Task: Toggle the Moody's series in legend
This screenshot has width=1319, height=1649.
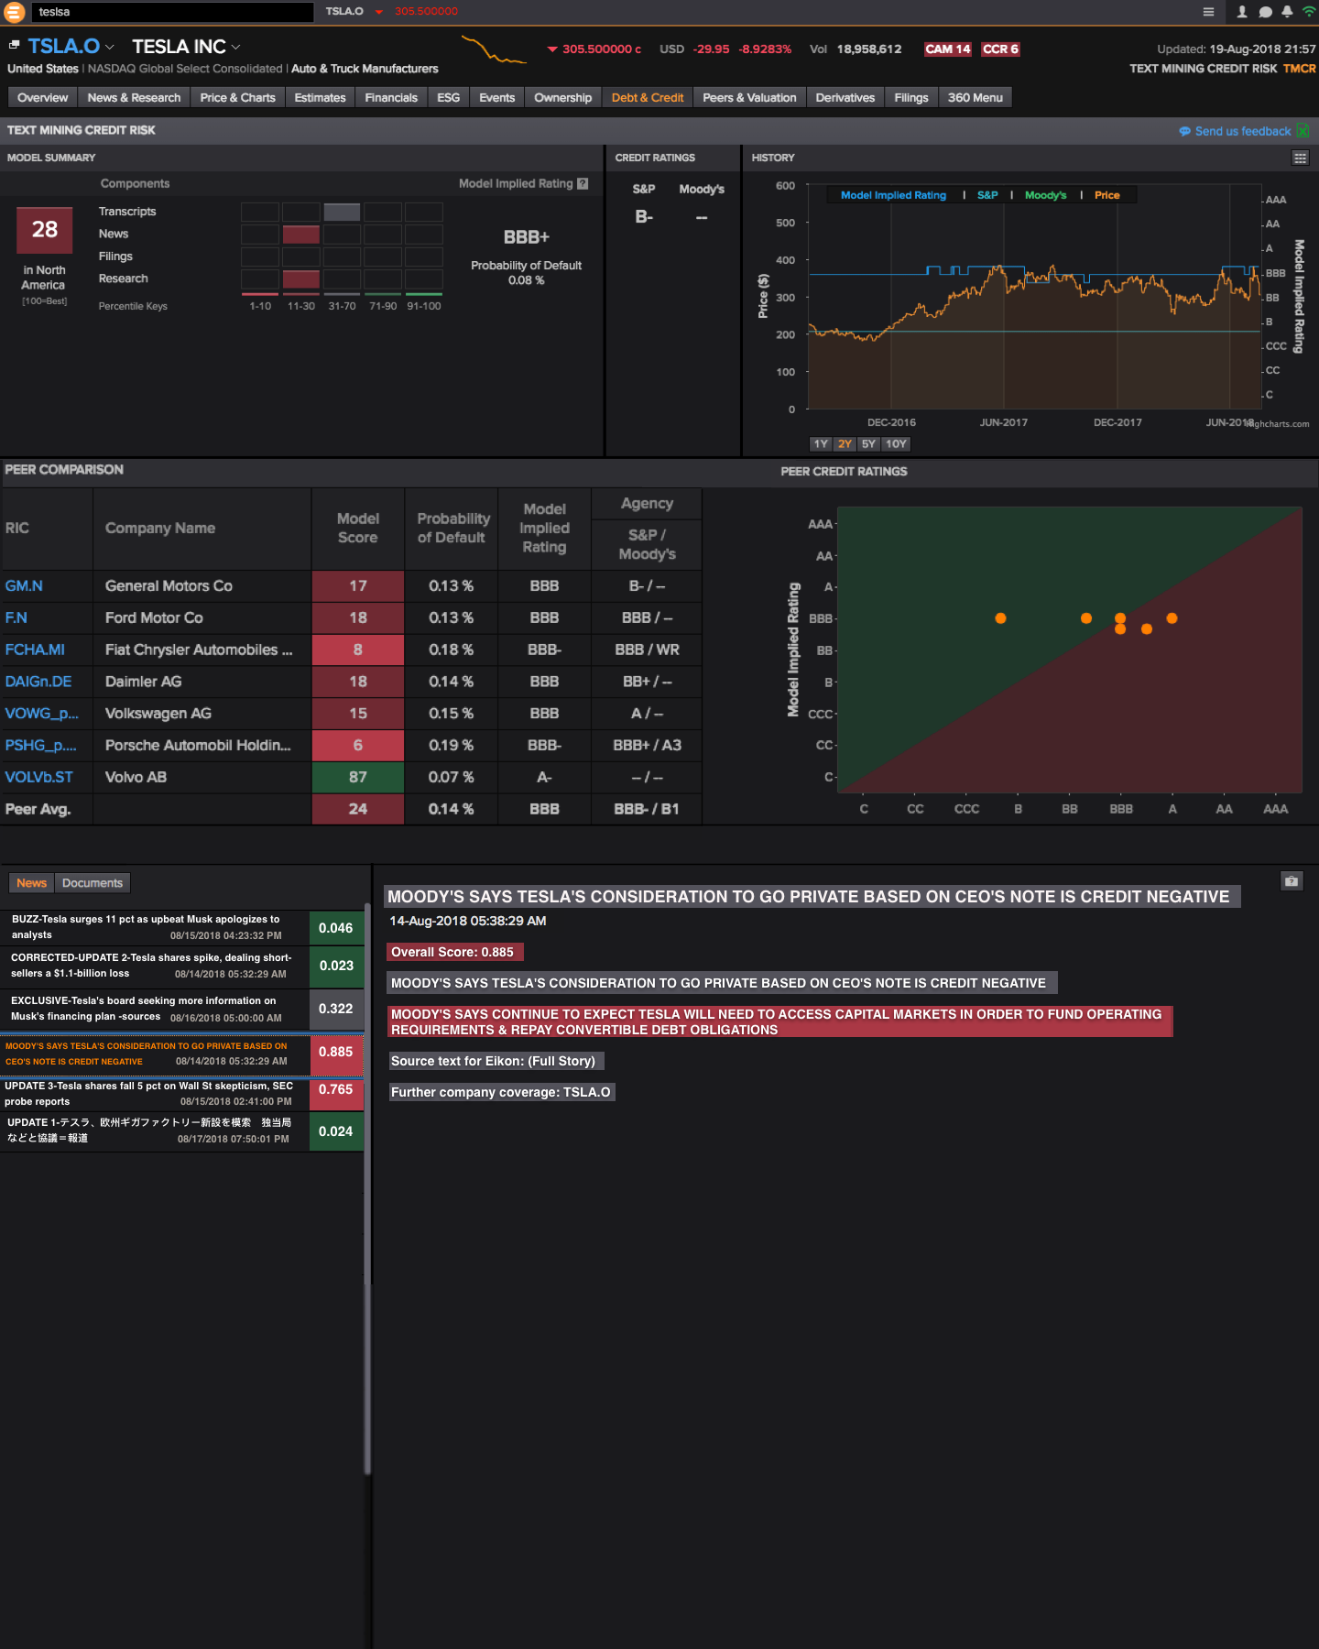Action: [x=1045, y=195]
